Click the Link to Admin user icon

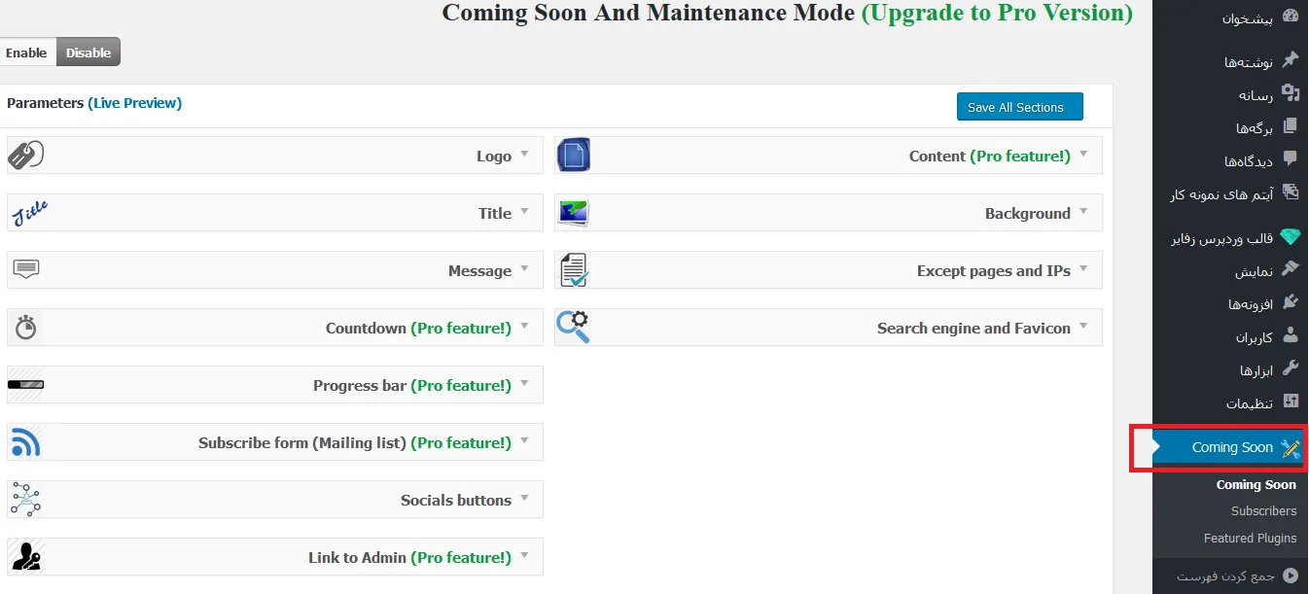pos(25,557)
